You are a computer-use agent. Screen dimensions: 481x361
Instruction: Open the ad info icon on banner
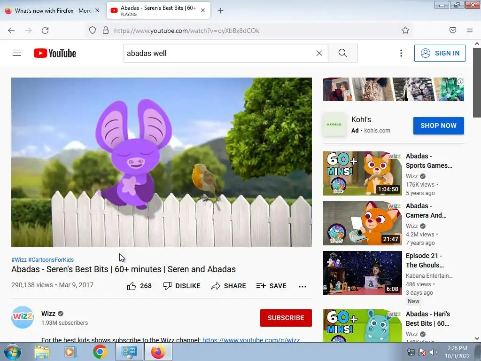pyautogui.click(x=460, y=81)
